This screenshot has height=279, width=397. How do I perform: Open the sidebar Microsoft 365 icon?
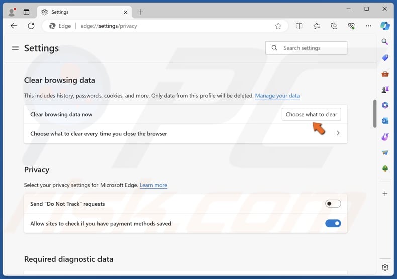385,105
